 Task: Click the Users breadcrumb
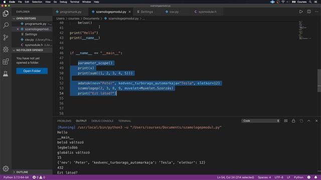tap(60, 18)
